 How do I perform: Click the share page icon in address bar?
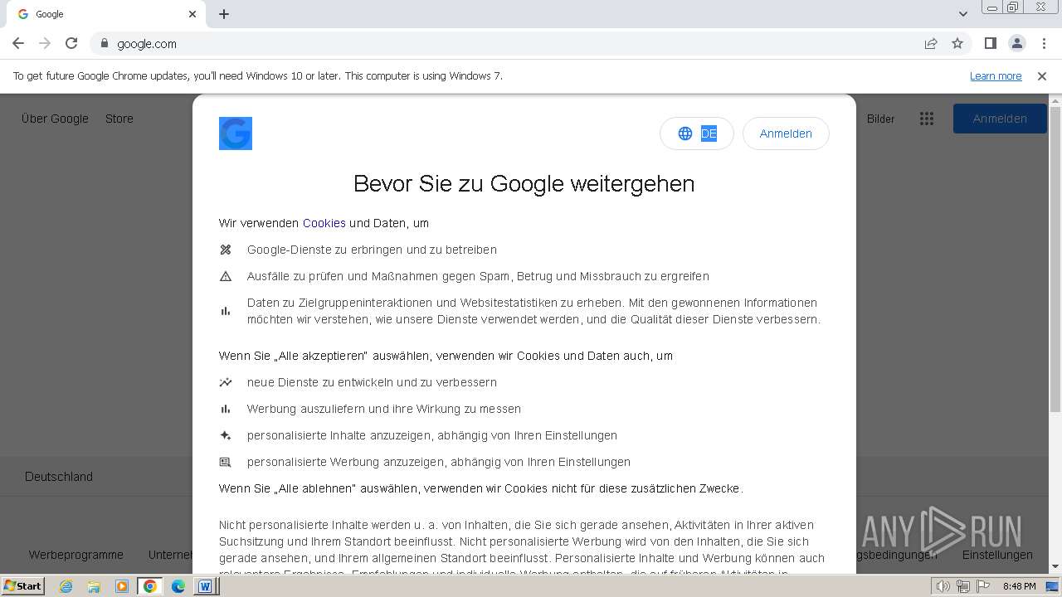[x=931, y=43]
